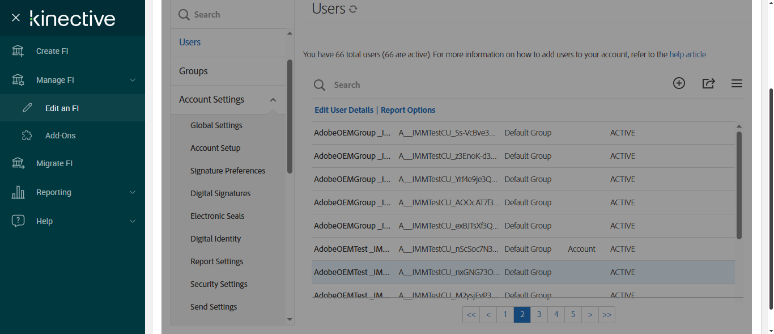
Task: Click the Add-Ons puzzle piece icon
Action: (x=27, y=136)
